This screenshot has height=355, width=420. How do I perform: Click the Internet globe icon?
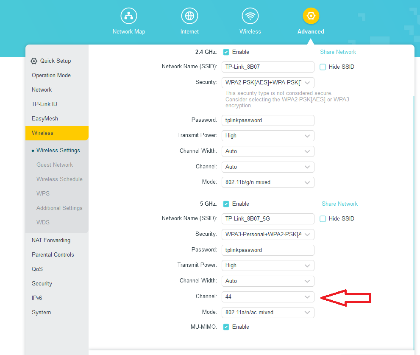point(189,17)
